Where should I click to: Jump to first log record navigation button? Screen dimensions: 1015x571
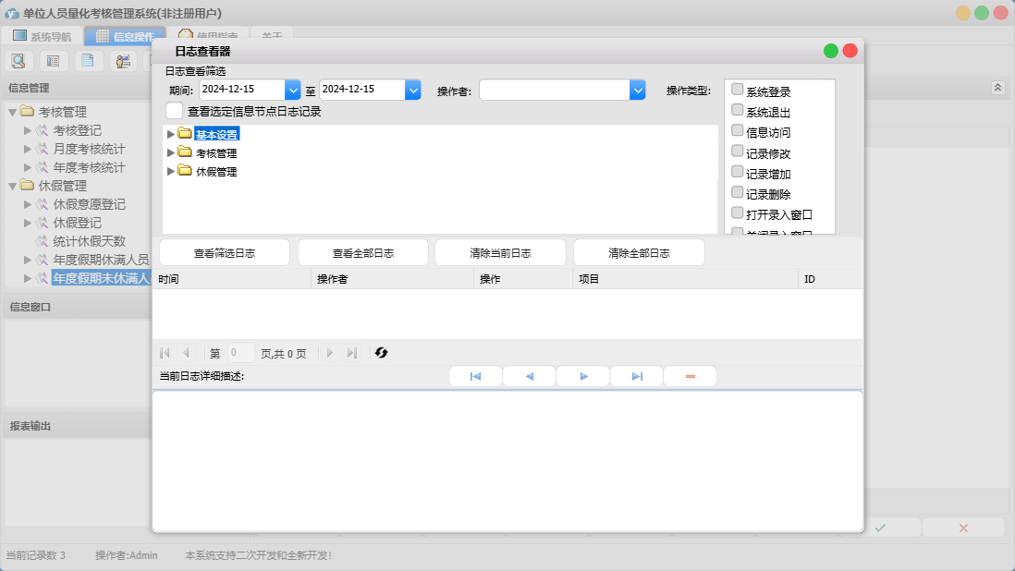pyautogui.click(x=475, y=377)
